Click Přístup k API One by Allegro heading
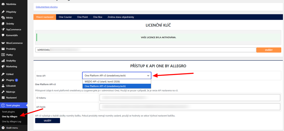 (x=158, y=66)
